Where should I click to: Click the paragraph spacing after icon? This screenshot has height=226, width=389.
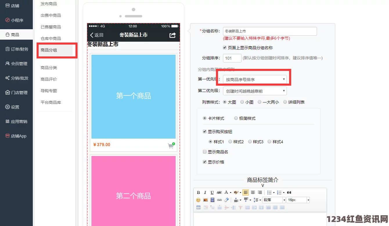point(246,200)
